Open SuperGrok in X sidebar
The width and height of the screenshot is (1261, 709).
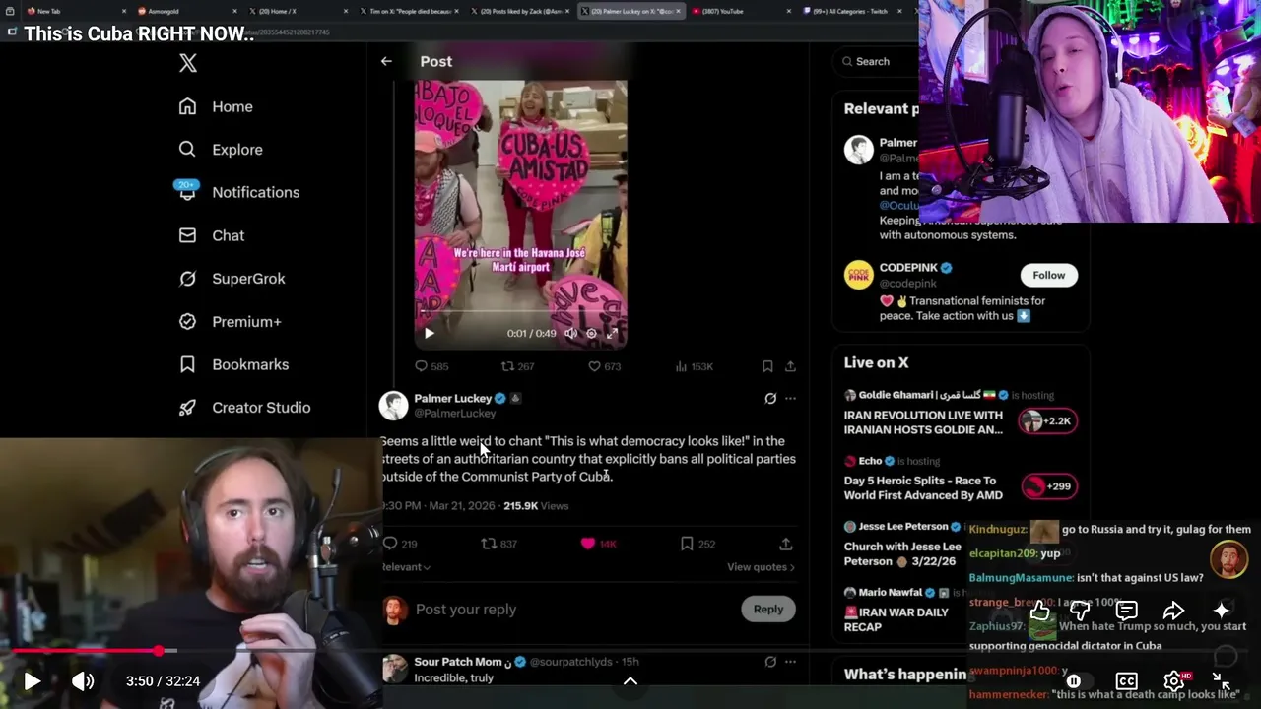(232, 279)
